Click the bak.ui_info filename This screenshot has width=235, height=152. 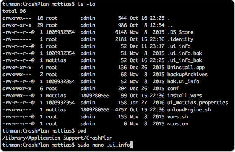point(183,82)
